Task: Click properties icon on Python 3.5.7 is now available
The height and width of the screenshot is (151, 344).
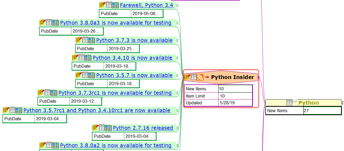Action: (85, 75)
